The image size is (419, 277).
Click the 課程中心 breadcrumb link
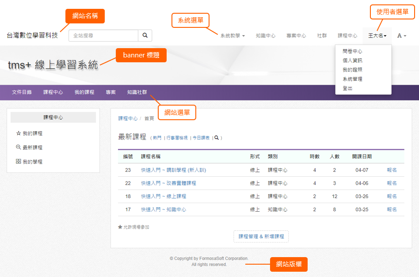point(128,118)
